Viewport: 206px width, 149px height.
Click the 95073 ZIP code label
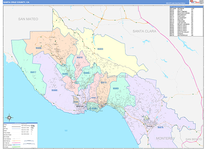pyautogui.click(x=103, y=83)
